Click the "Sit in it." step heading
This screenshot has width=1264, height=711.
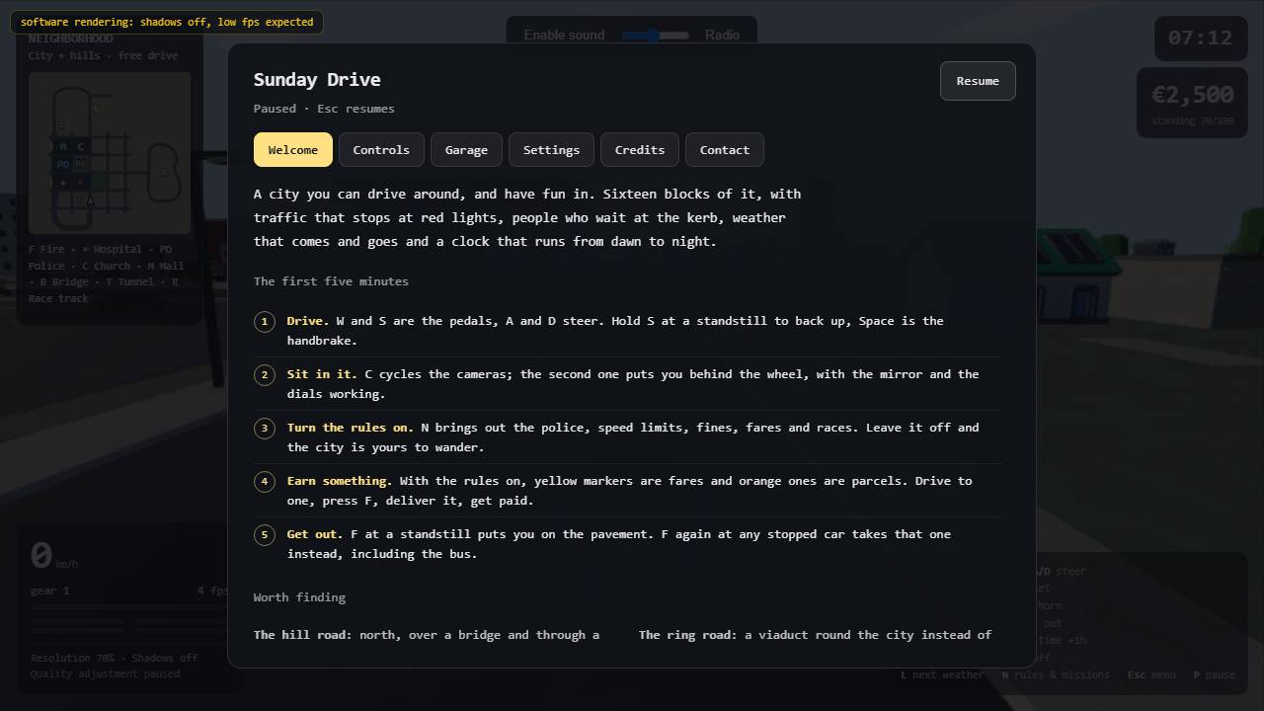(322, 374)
